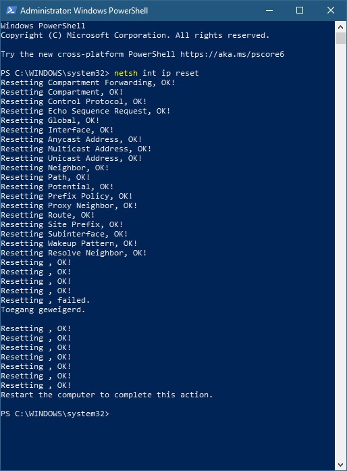Click the https://aka.ms/pscore6 URL

(x=232, y=54)
